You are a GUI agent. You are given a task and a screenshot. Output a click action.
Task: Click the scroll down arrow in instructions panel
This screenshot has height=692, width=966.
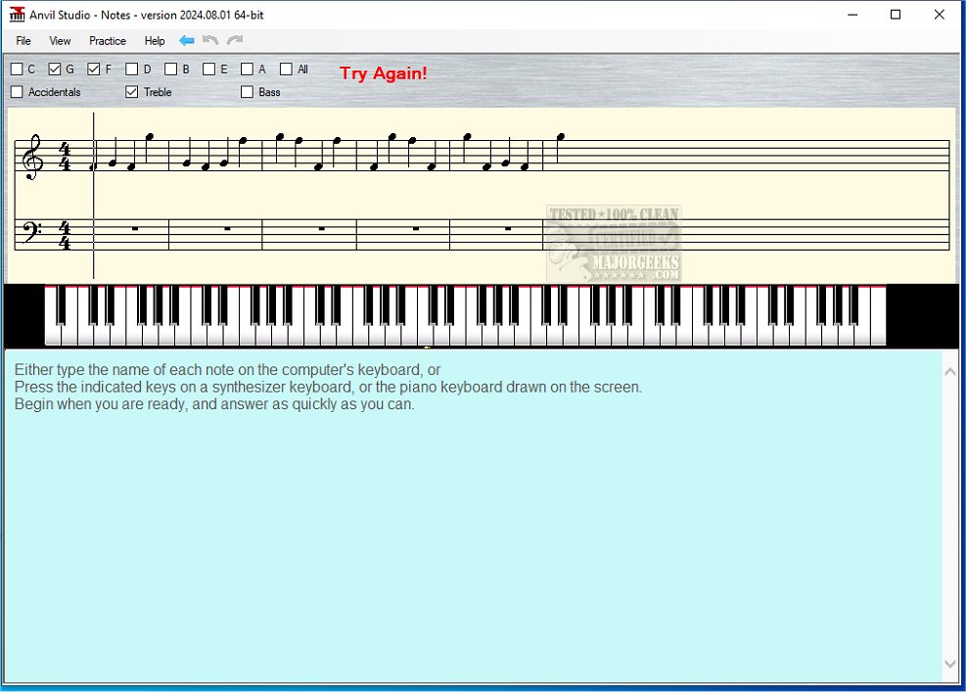click(949, 664)
